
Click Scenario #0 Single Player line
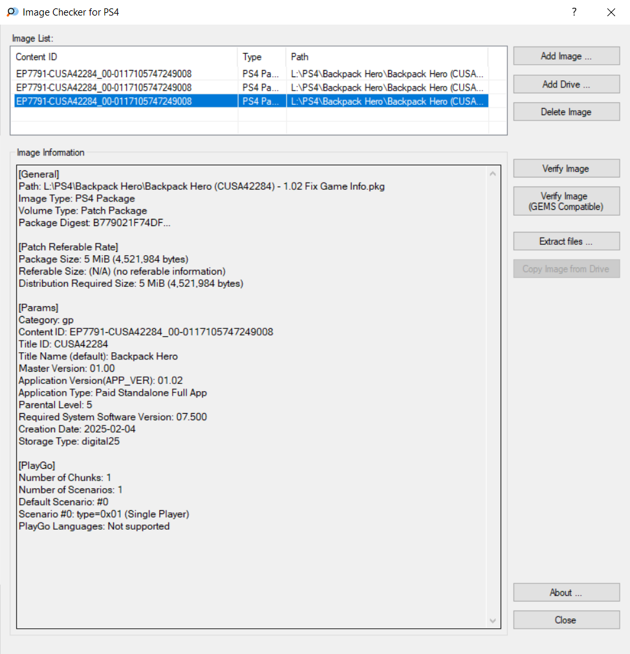tap(104, 514)
